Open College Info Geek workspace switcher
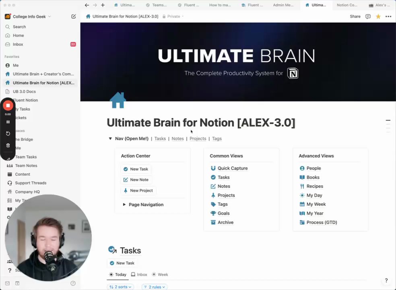Viewport: 396px width, 290px height. point(28,17)
